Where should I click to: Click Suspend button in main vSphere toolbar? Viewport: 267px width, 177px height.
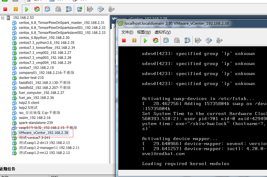pos(16,9)
